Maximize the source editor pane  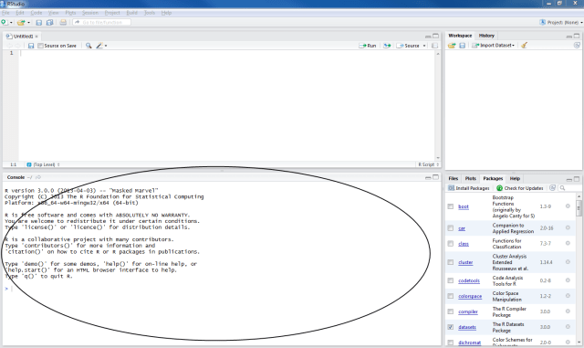(435, 37)
